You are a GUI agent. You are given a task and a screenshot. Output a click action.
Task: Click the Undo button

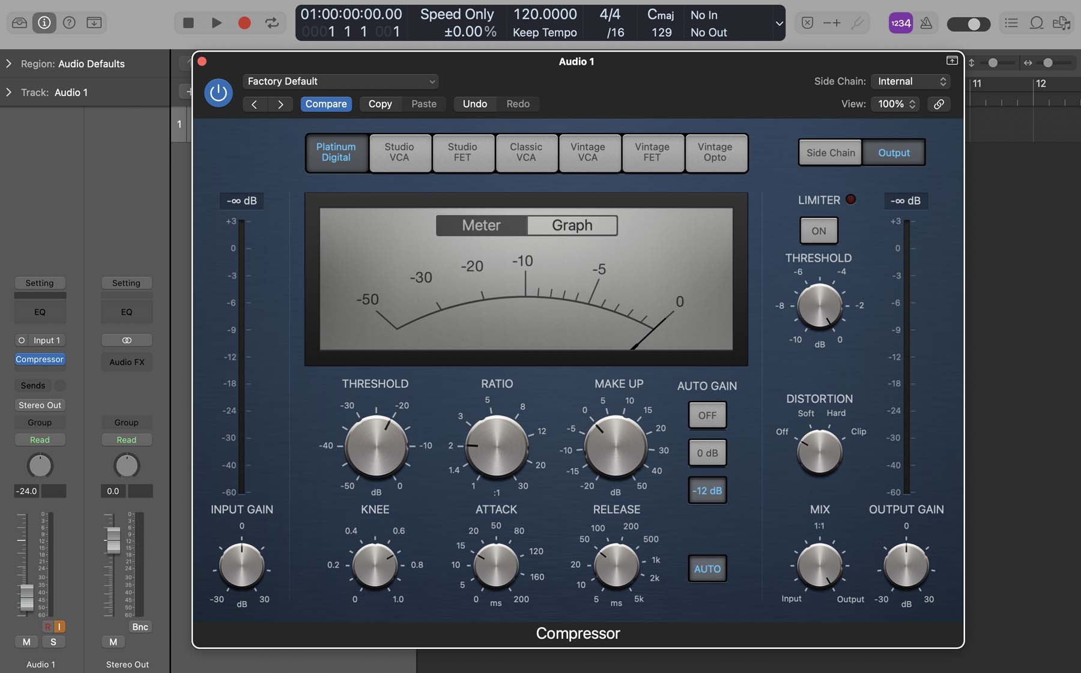click(x=474, y=104)
